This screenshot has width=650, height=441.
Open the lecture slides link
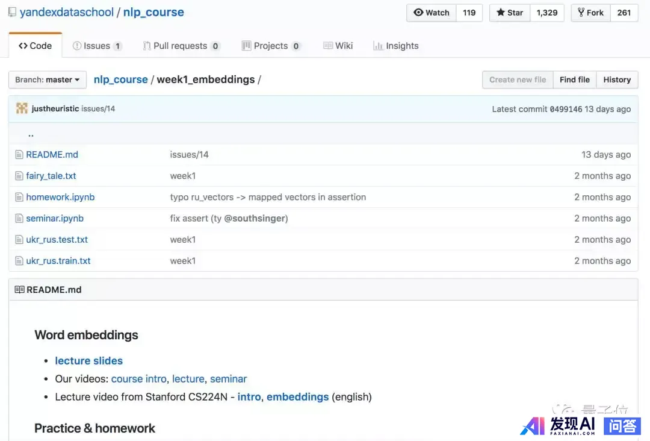click(x=88, y=361)
